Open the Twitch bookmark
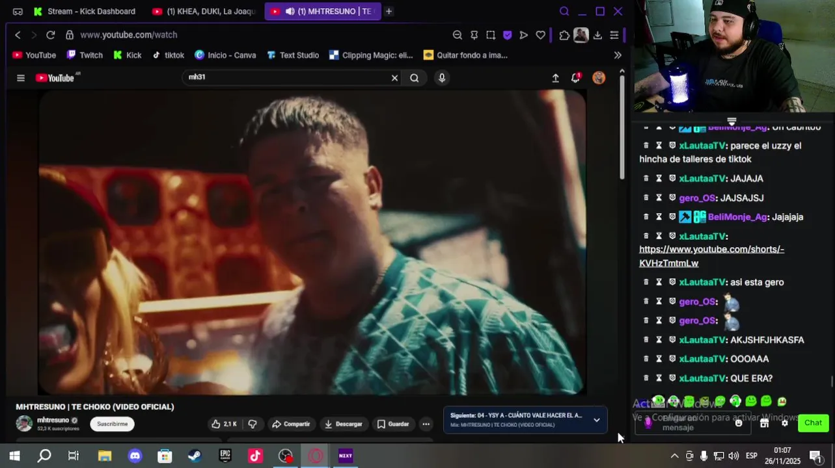This screenshot has height=468, width=835. 85,55
